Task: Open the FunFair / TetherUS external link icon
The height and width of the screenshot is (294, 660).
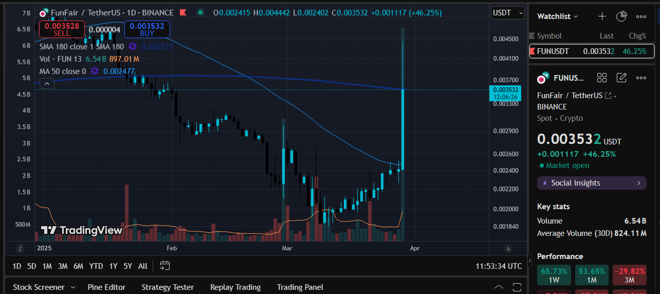Action: [x=608, y=96]
